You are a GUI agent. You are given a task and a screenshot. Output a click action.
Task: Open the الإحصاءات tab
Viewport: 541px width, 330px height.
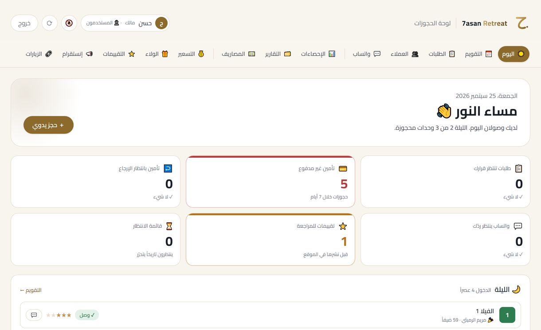(318, 54)
